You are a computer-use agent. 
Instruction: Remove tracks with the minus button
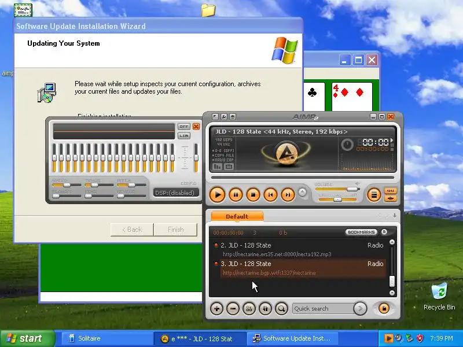(x=233, y=309)
